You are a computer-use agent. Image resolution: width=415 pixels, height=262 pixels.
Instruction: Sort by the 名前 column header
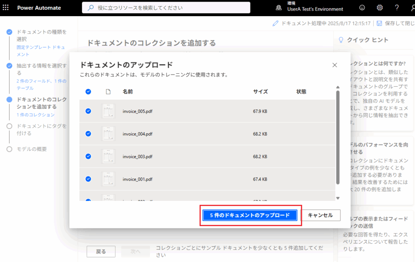pos(128,92)
